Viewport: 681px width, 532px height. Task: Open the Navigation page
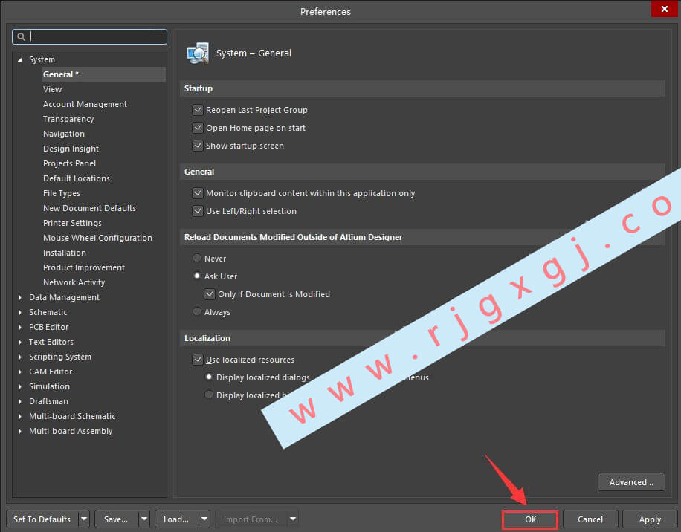[64, 134]
